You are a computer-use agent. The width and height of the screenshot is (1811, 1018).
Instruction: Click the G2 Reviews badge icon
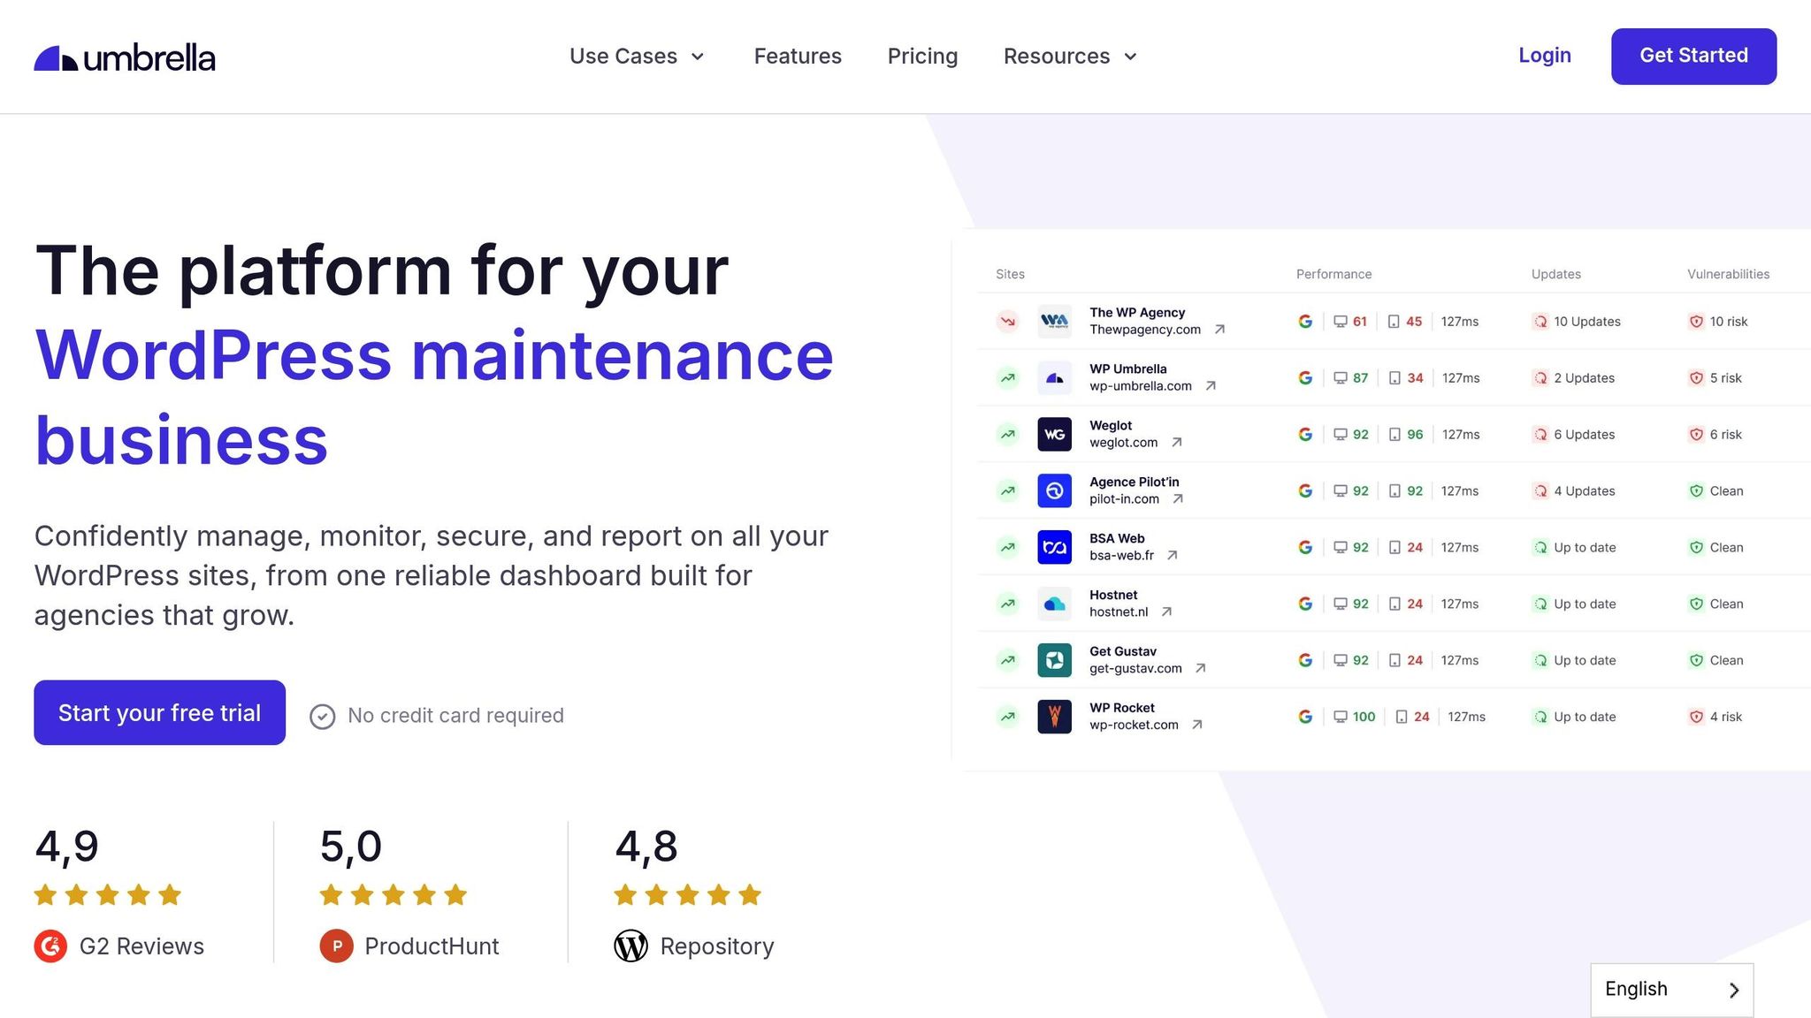click(x=50, y=946)
